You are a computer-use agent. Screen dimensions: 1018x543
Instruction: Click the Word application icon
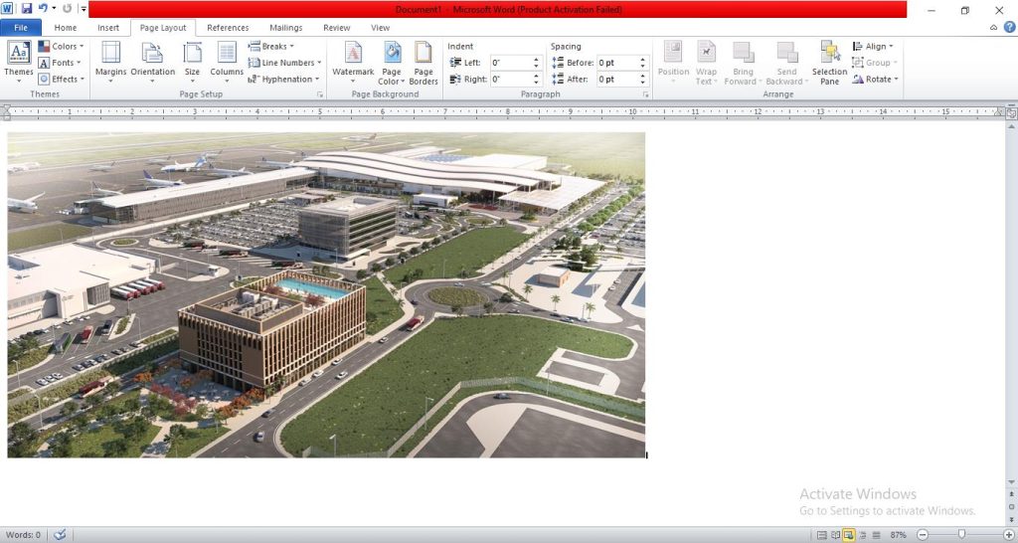(7, 9)
